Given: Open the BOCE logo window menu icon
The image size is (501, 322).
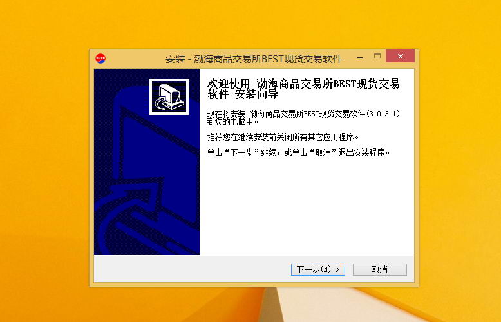Looking at the screenshot, I should (x=100, y=58).
